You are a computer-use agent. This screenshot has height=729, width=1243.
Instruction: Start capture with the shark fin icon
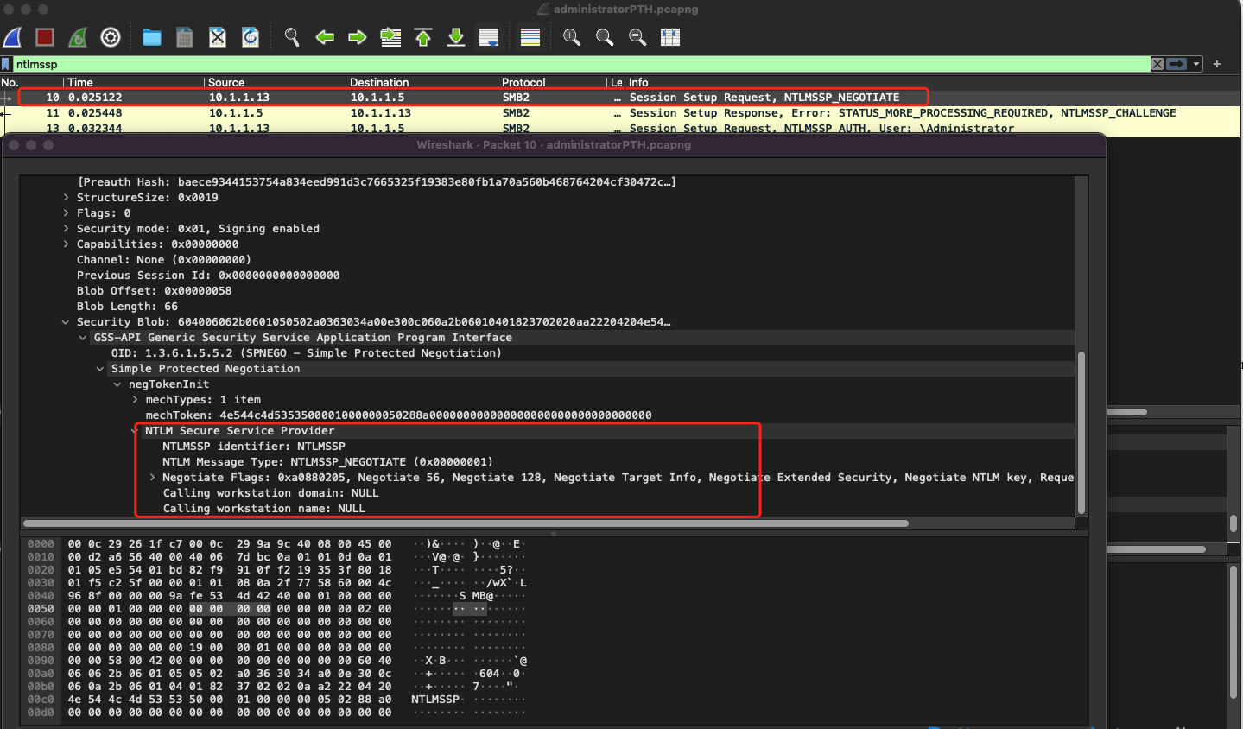coord(13,37)
